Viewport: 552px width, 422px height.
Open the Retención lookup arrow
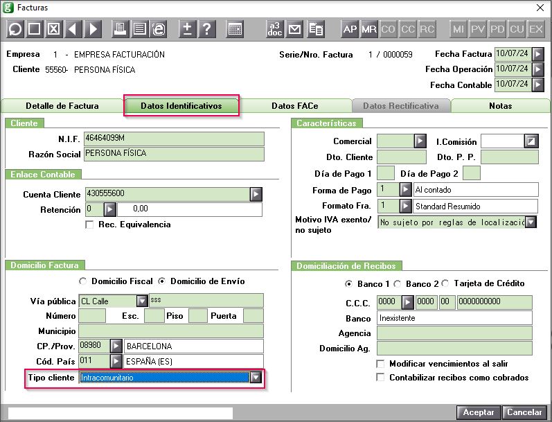[110, 209]
